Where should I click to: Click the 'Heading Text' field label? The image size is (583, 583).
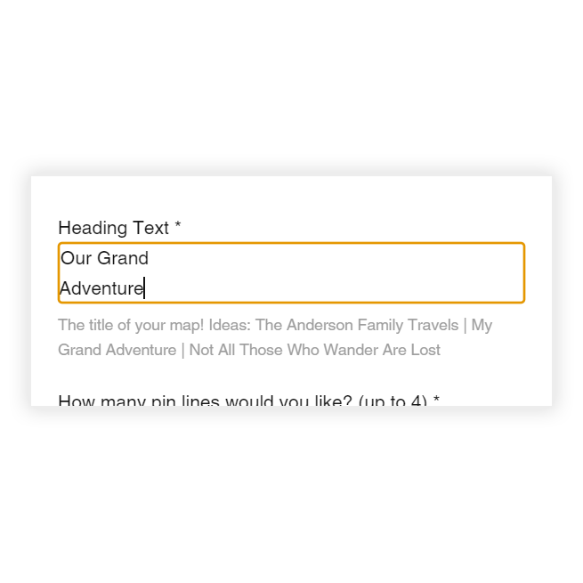pyautogui.click(x=113, y=228)
